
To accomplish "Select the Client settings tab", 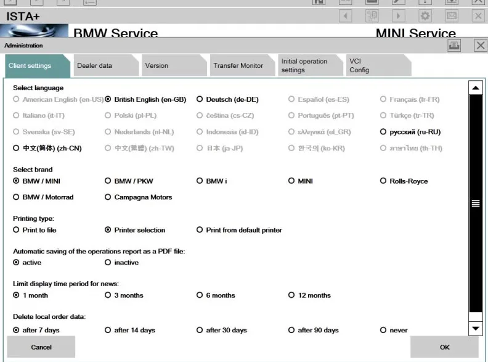I will coord(38,65).
